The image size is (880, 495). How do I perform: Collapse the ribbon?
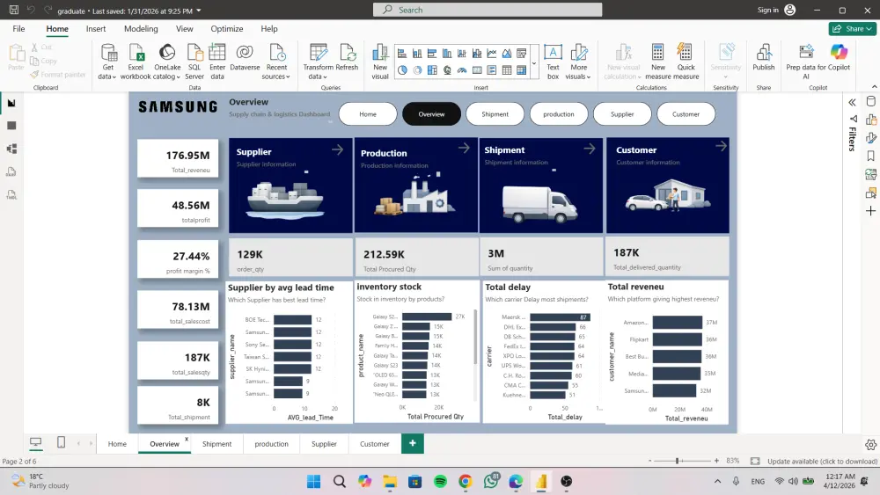coord(874,87)
